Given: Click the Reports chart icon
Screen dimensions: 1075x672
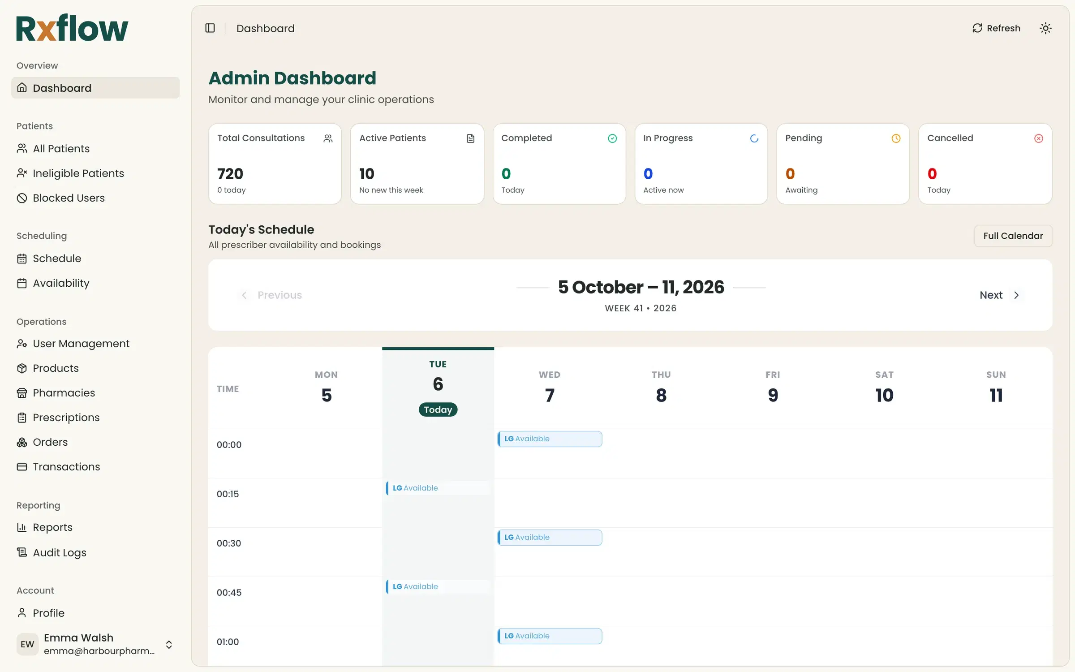Looking at the screenshot, I should 22,527.
